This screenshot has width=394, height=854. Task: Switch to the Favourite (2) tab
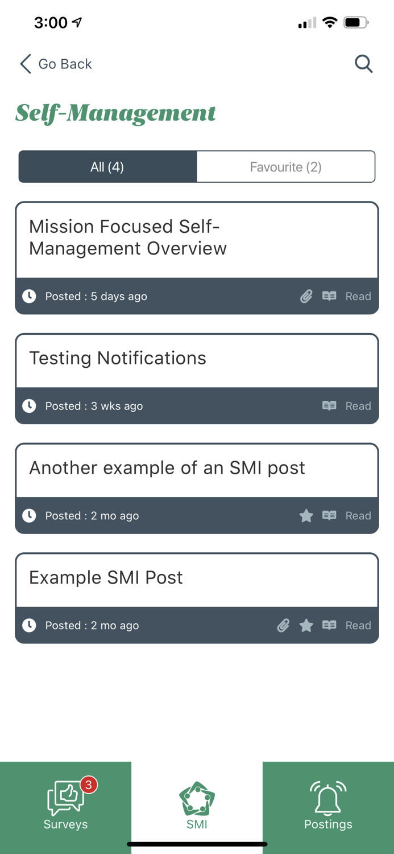tap(285, 166)
